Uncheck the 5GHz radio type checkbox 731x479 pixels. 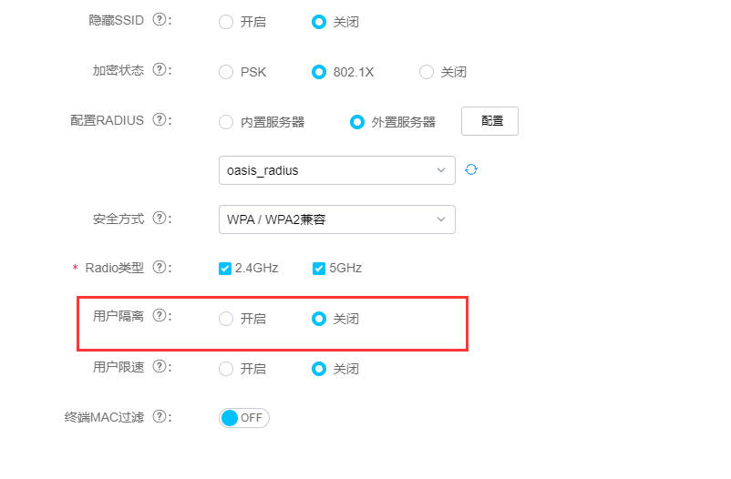[x=319, y=269]
